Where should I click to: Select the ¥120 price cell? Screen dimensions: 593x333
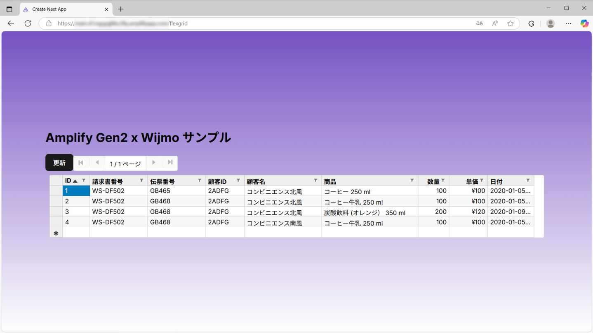[468, 212]
